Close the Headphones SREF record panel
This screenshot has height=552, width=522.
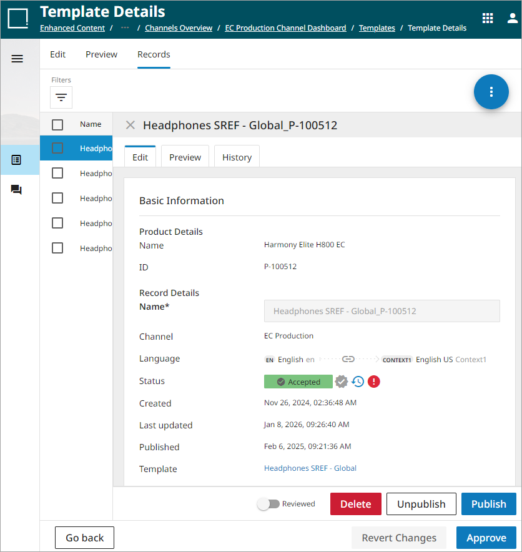(130, 125)
